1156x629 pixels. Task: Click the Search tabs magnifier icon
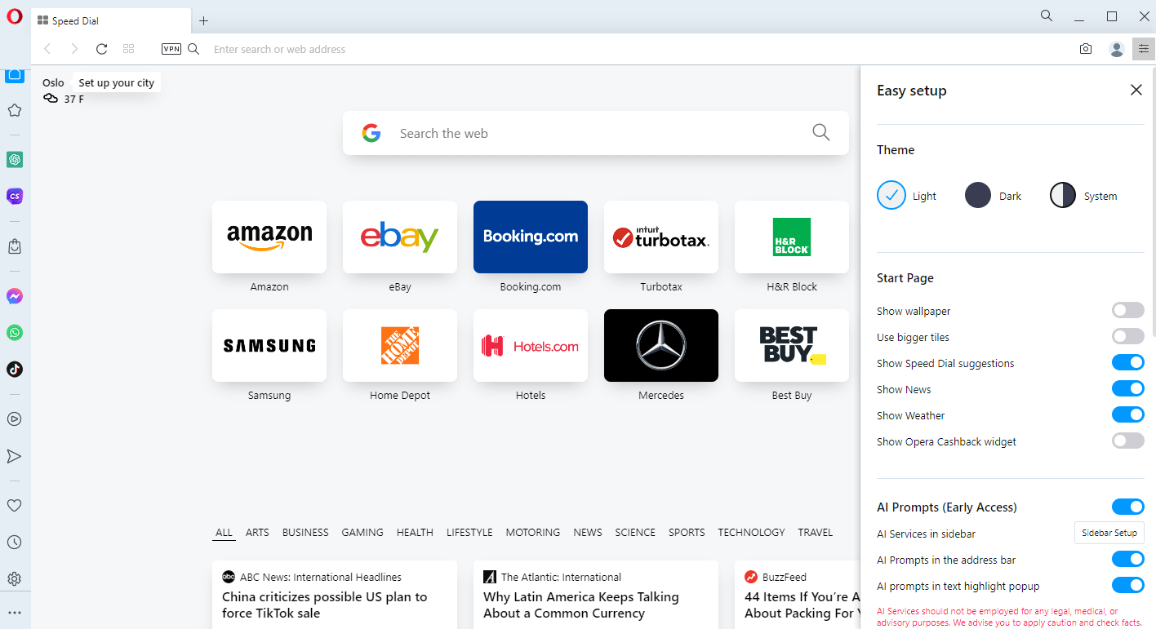pos(1047,16)
